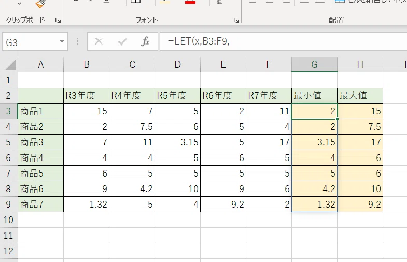Select the 商品1 label cell
The width and height of the screenshot is (407, 262).
[41, 111]
